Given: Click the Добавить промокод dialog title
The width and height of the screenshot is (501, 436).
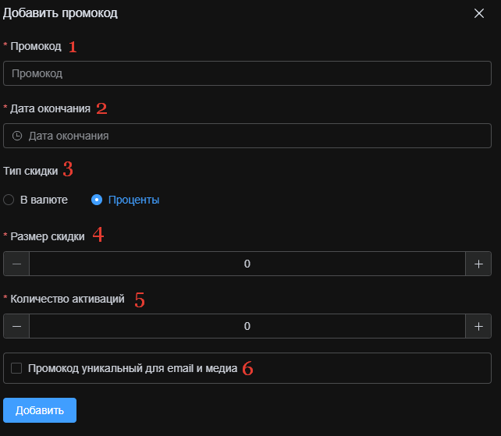Looking at the screenshot, I should point(60,13).
